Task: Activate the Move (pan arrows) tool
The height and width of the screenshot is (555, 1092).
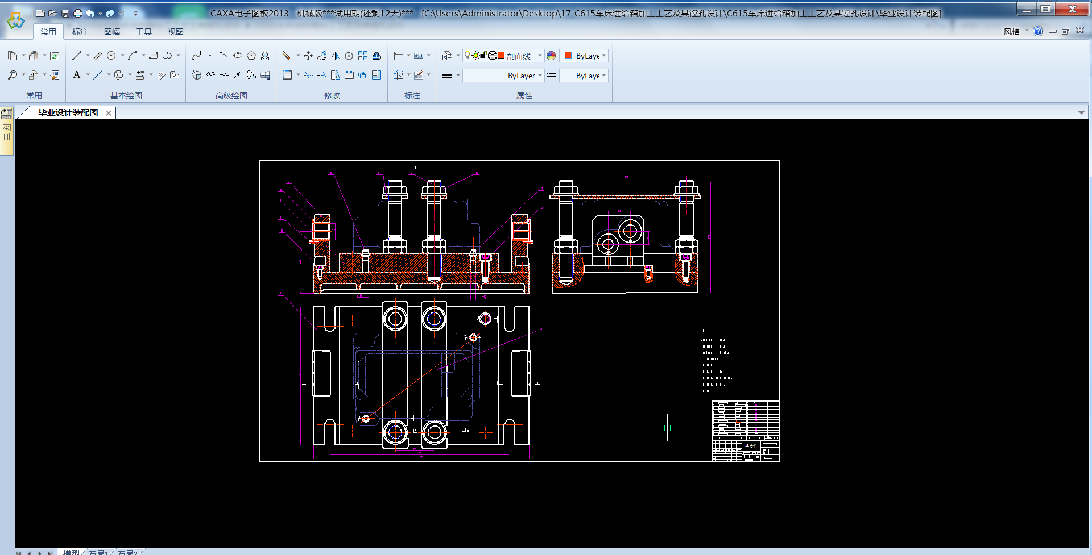Action: tap(308, 56)
